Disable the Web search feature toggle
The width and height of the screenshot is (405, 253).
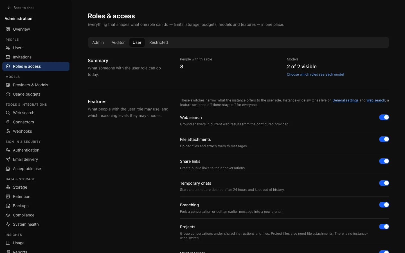(384, 117)
